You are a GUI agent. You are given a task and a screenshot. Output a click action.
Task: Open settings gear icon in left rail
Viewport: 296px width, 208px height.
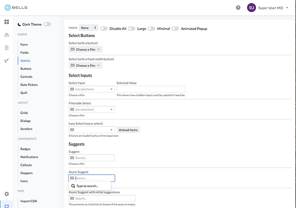point(7,194)
